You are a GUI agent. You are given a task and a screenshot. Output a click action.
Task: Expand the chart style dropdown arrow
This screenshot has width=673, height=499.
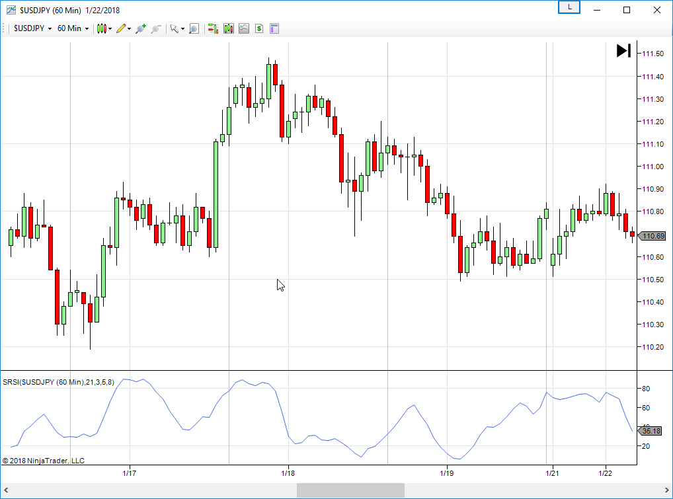(x=110, y=28)
